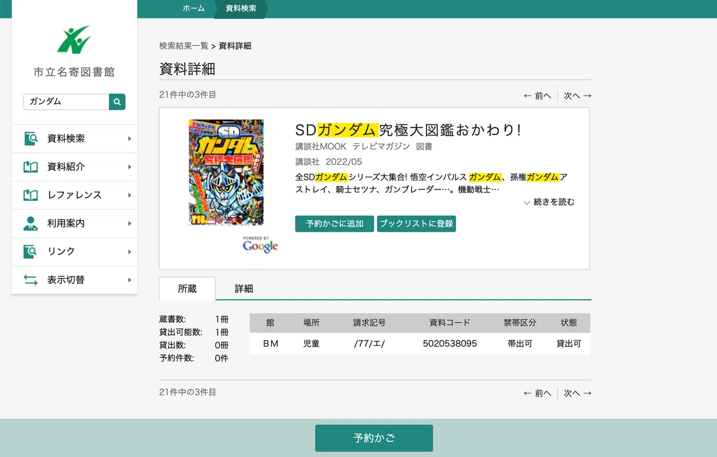Open the 予約かご button at bottom
The width and height of the screenshot is (717, 457).
pos(374,438)
